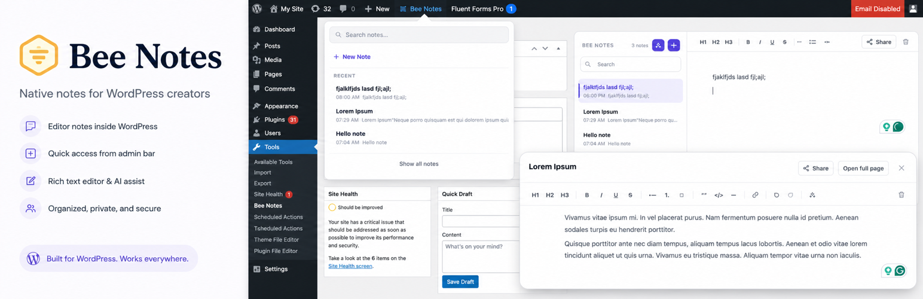Screen dimensions: 923x299
Task: Toggle bold in the Lorem Ipsum popup toolbar
Action: click(587, 195)
